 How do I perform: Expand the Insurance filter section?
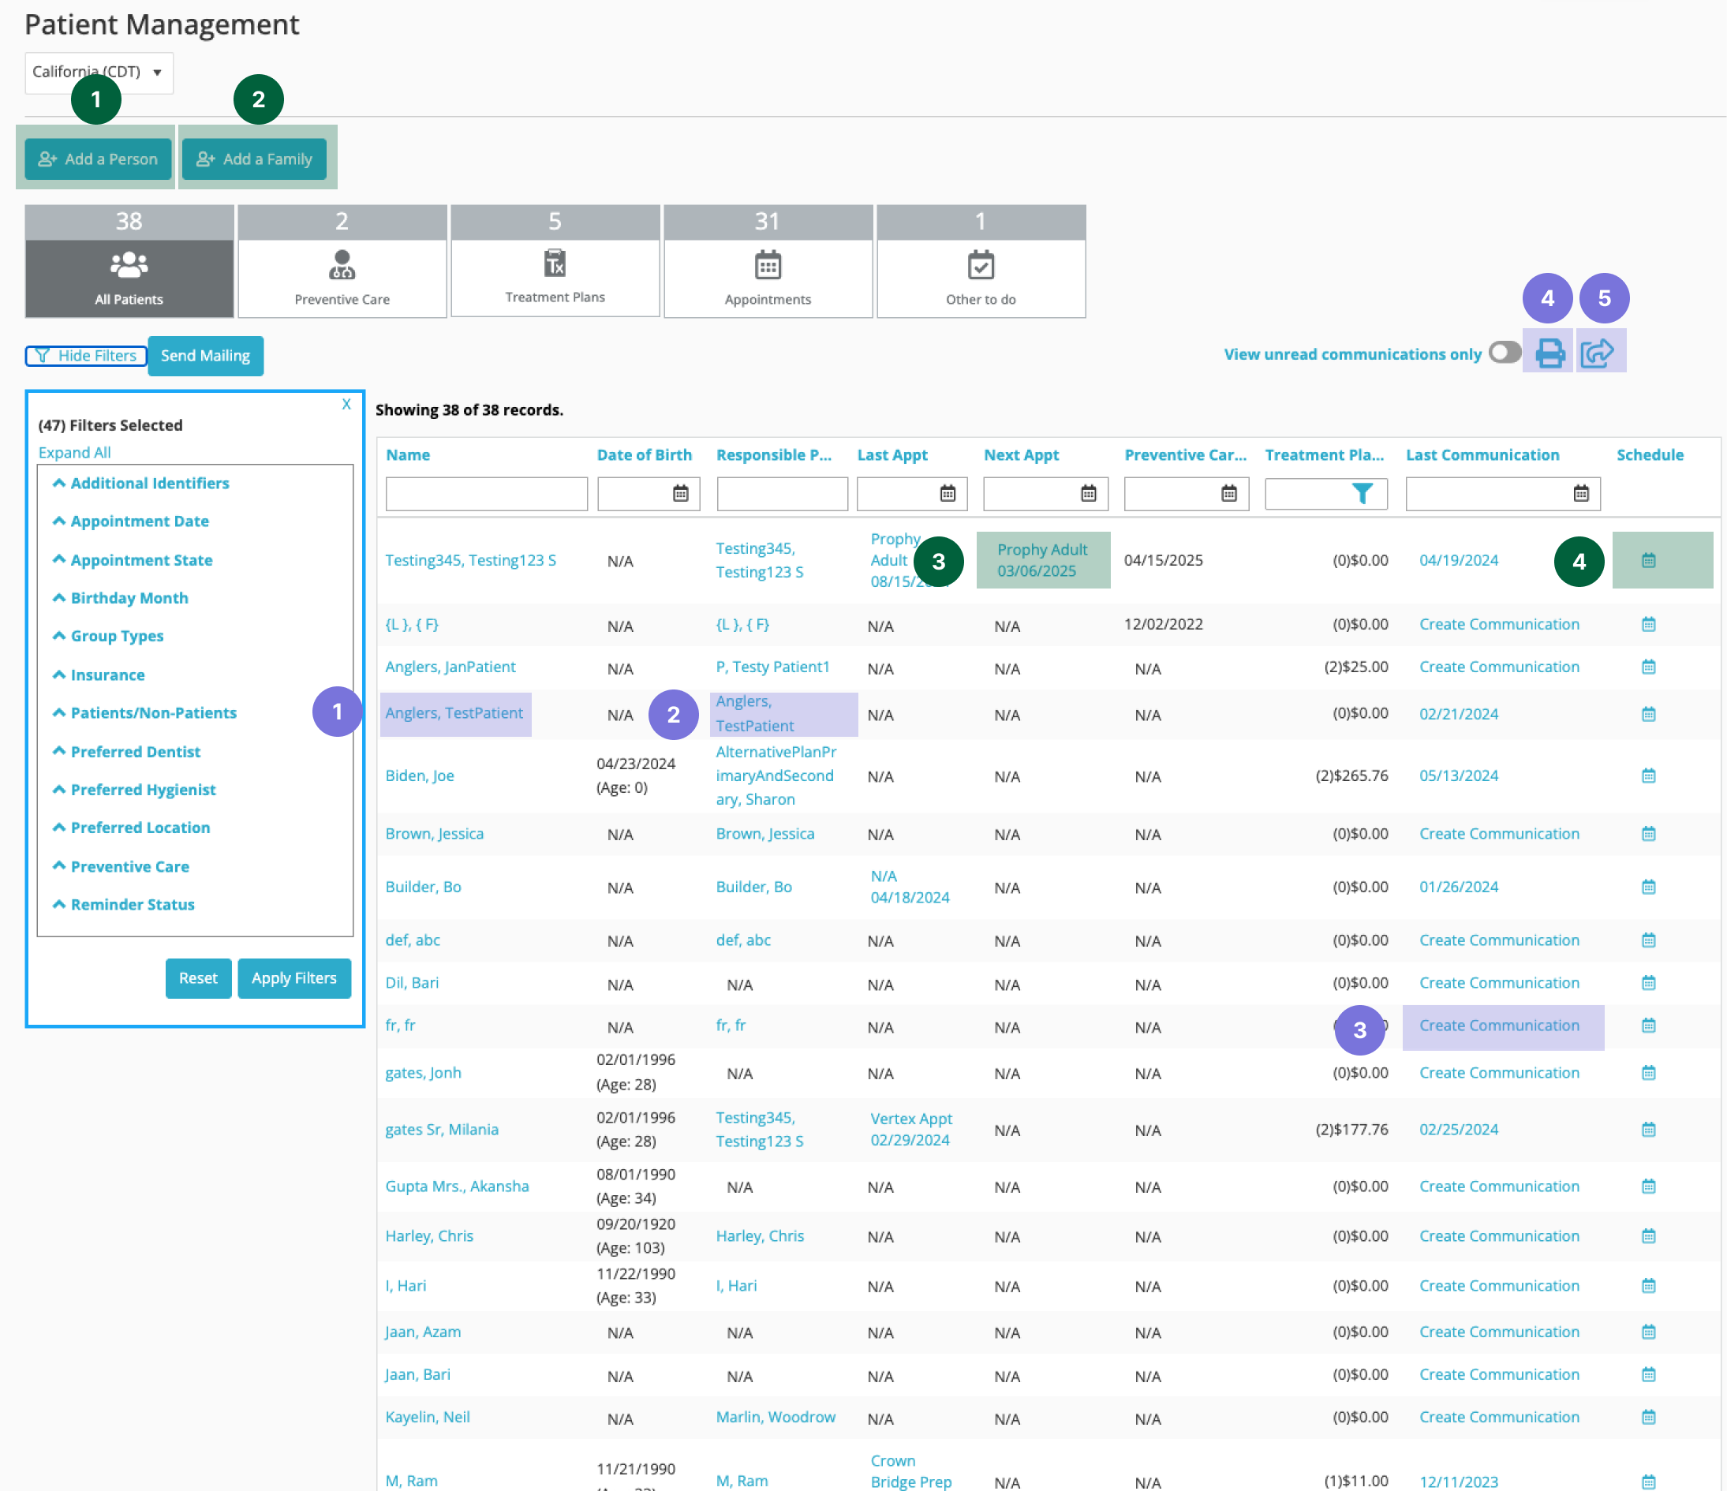coord(107,675)
